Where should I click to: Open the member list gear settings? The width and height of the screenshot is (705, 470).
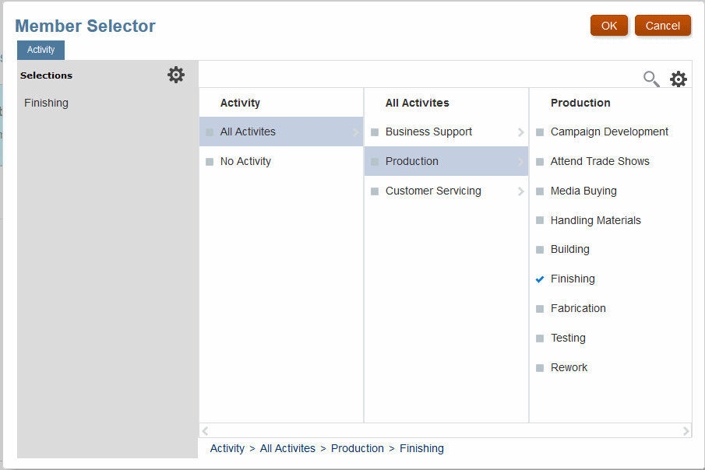point(679,79)
